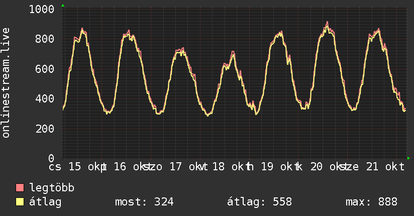Click the max: 888 statistic
This screenshot has height=216, width=414.
point(371,202)
